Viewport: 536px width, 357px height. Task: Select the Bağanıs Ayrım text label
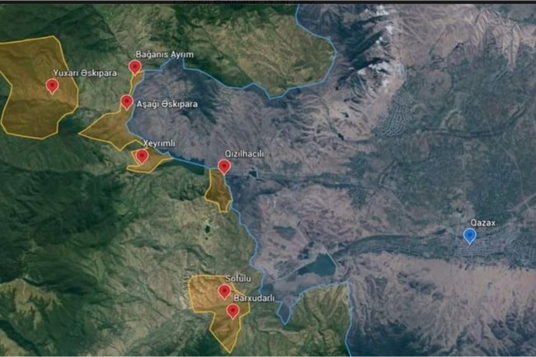(165, 54)
